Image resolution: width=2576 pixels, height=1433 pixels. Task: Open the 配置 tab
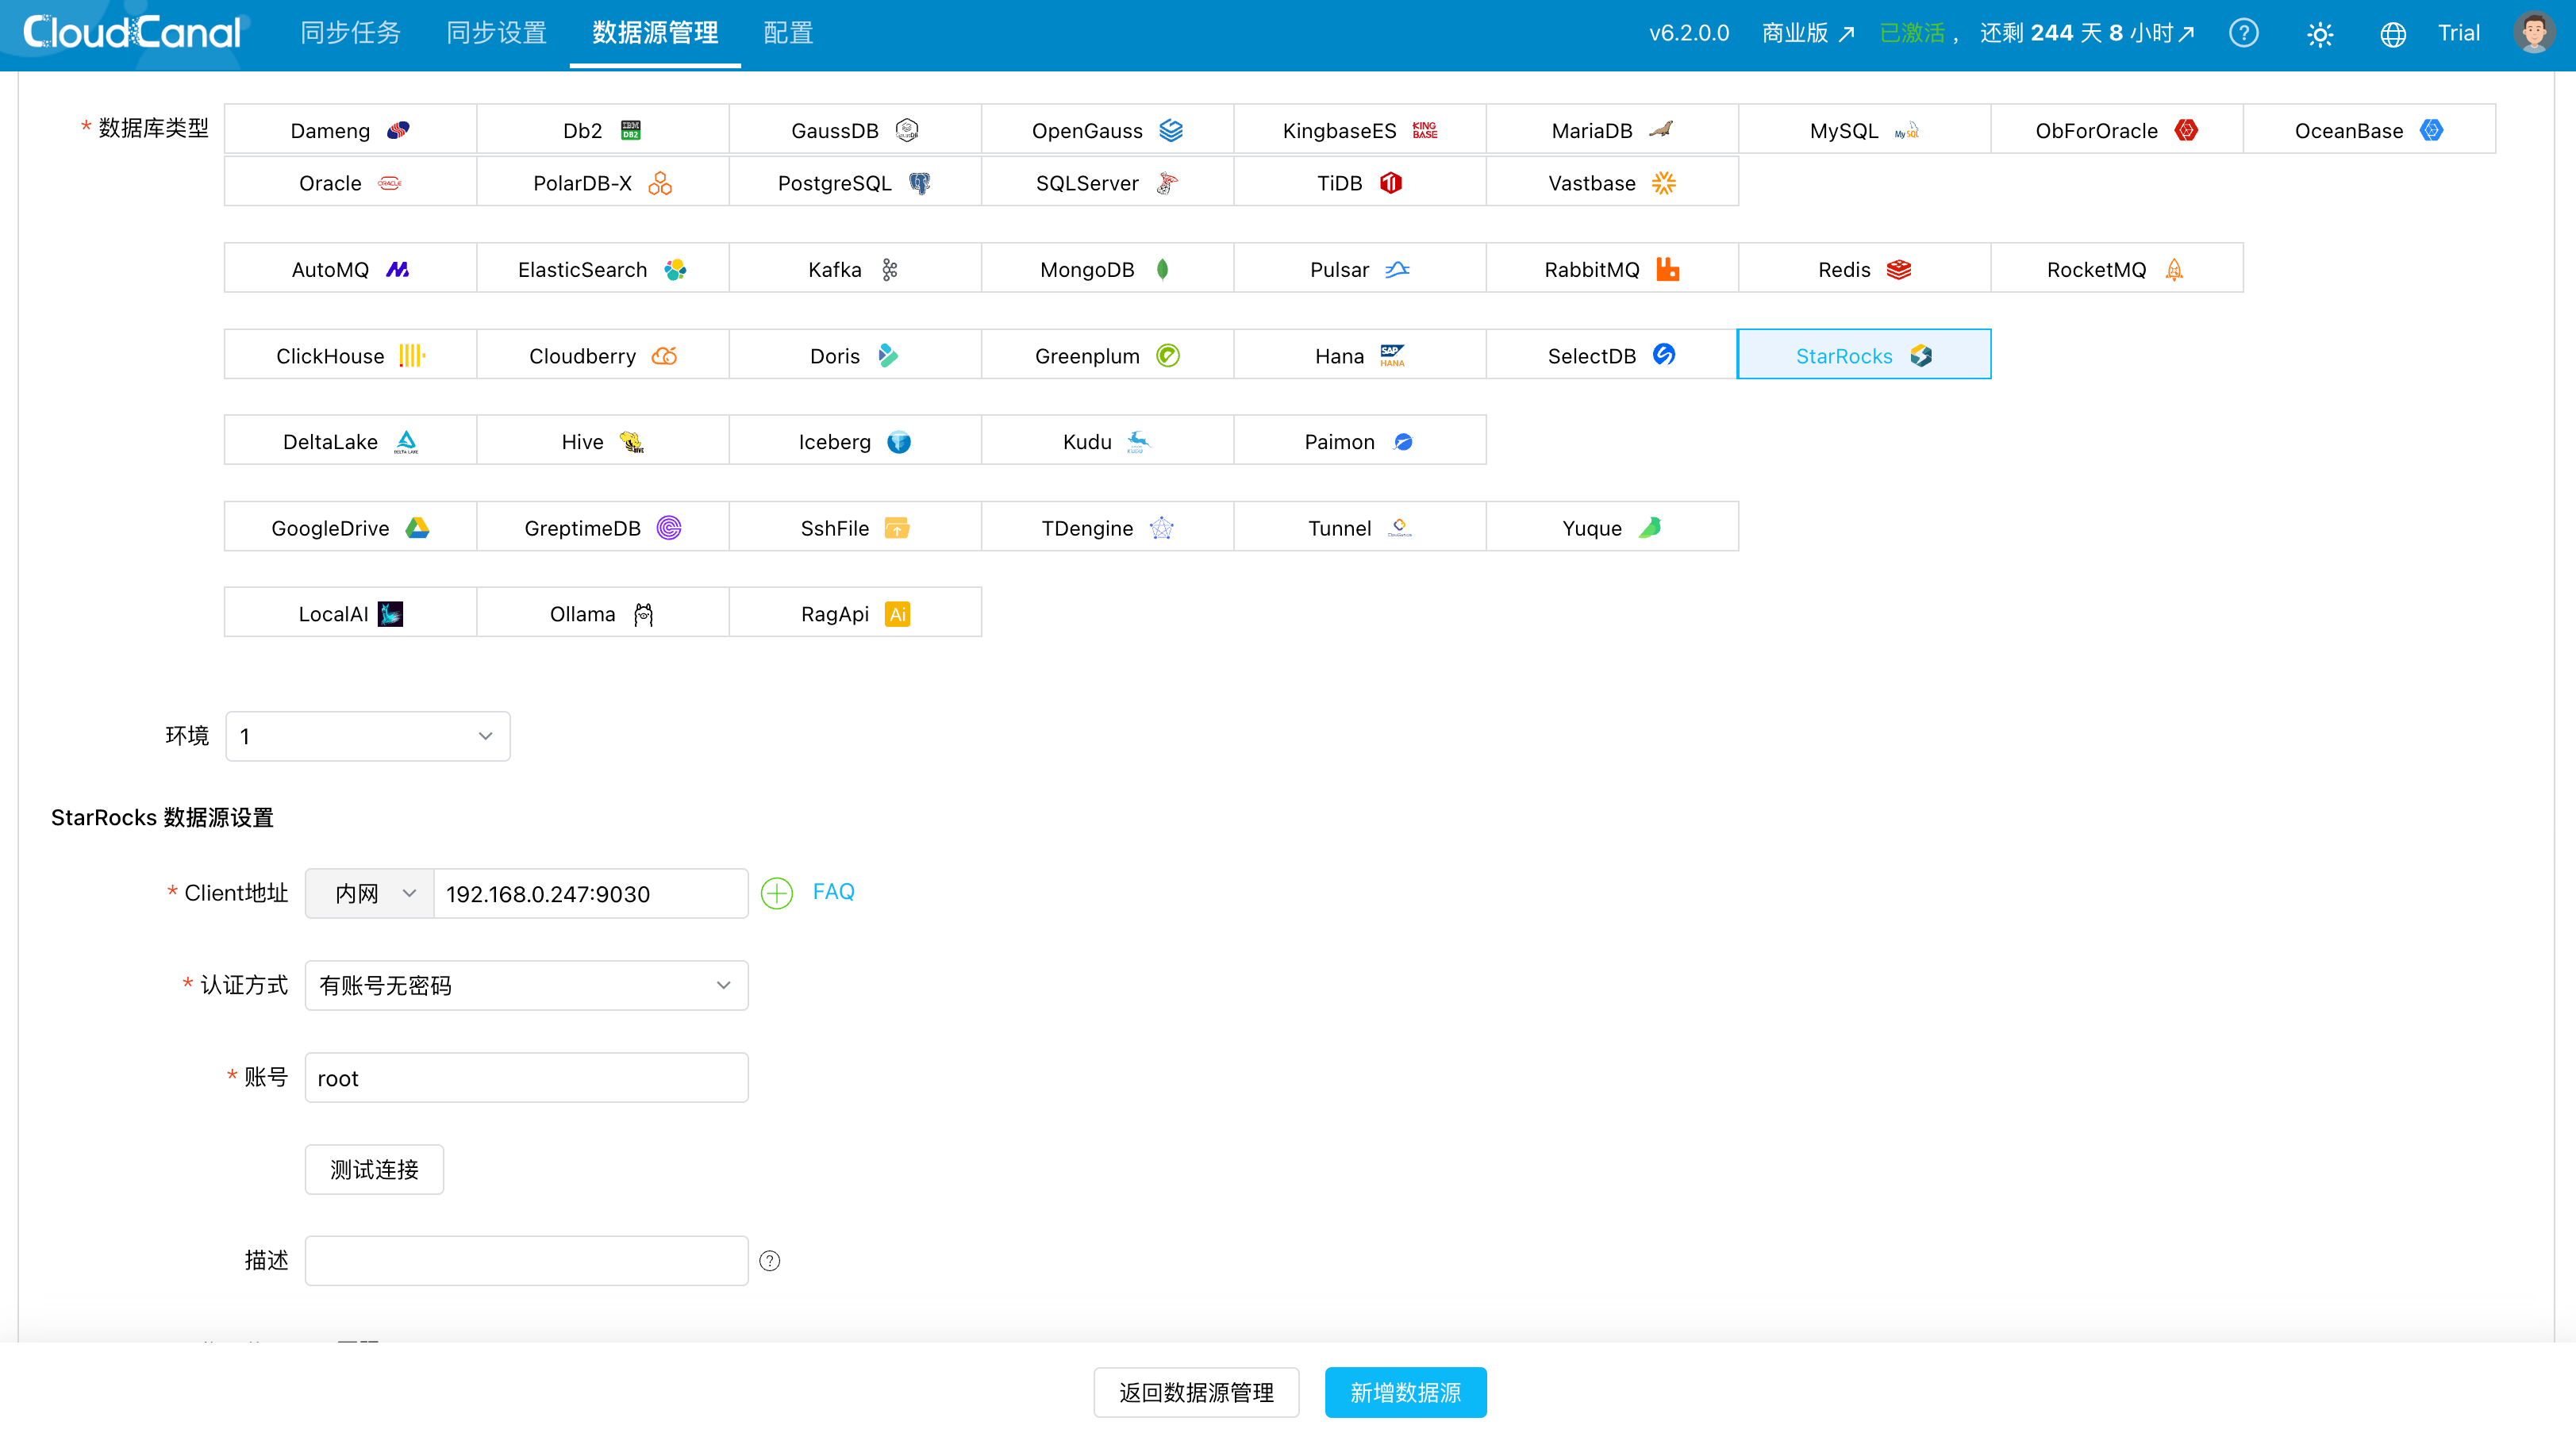pyautogui.click(x=788, y=33)
